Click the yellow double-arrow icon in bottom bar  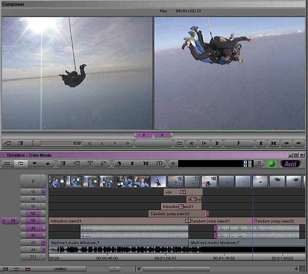point(16,269)
